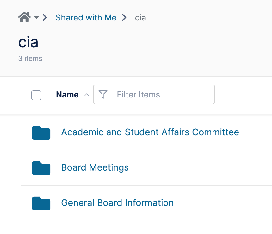The height and width of the screenshot is (234, 272).
Task: Select the cia breadcrumb item
Action: pos(140,18)
